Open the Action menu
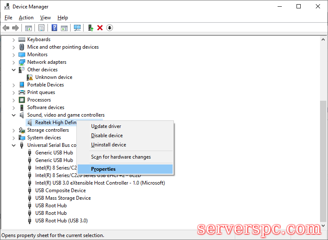Screen dimensions: 328x240 click(x=26, y=18)
